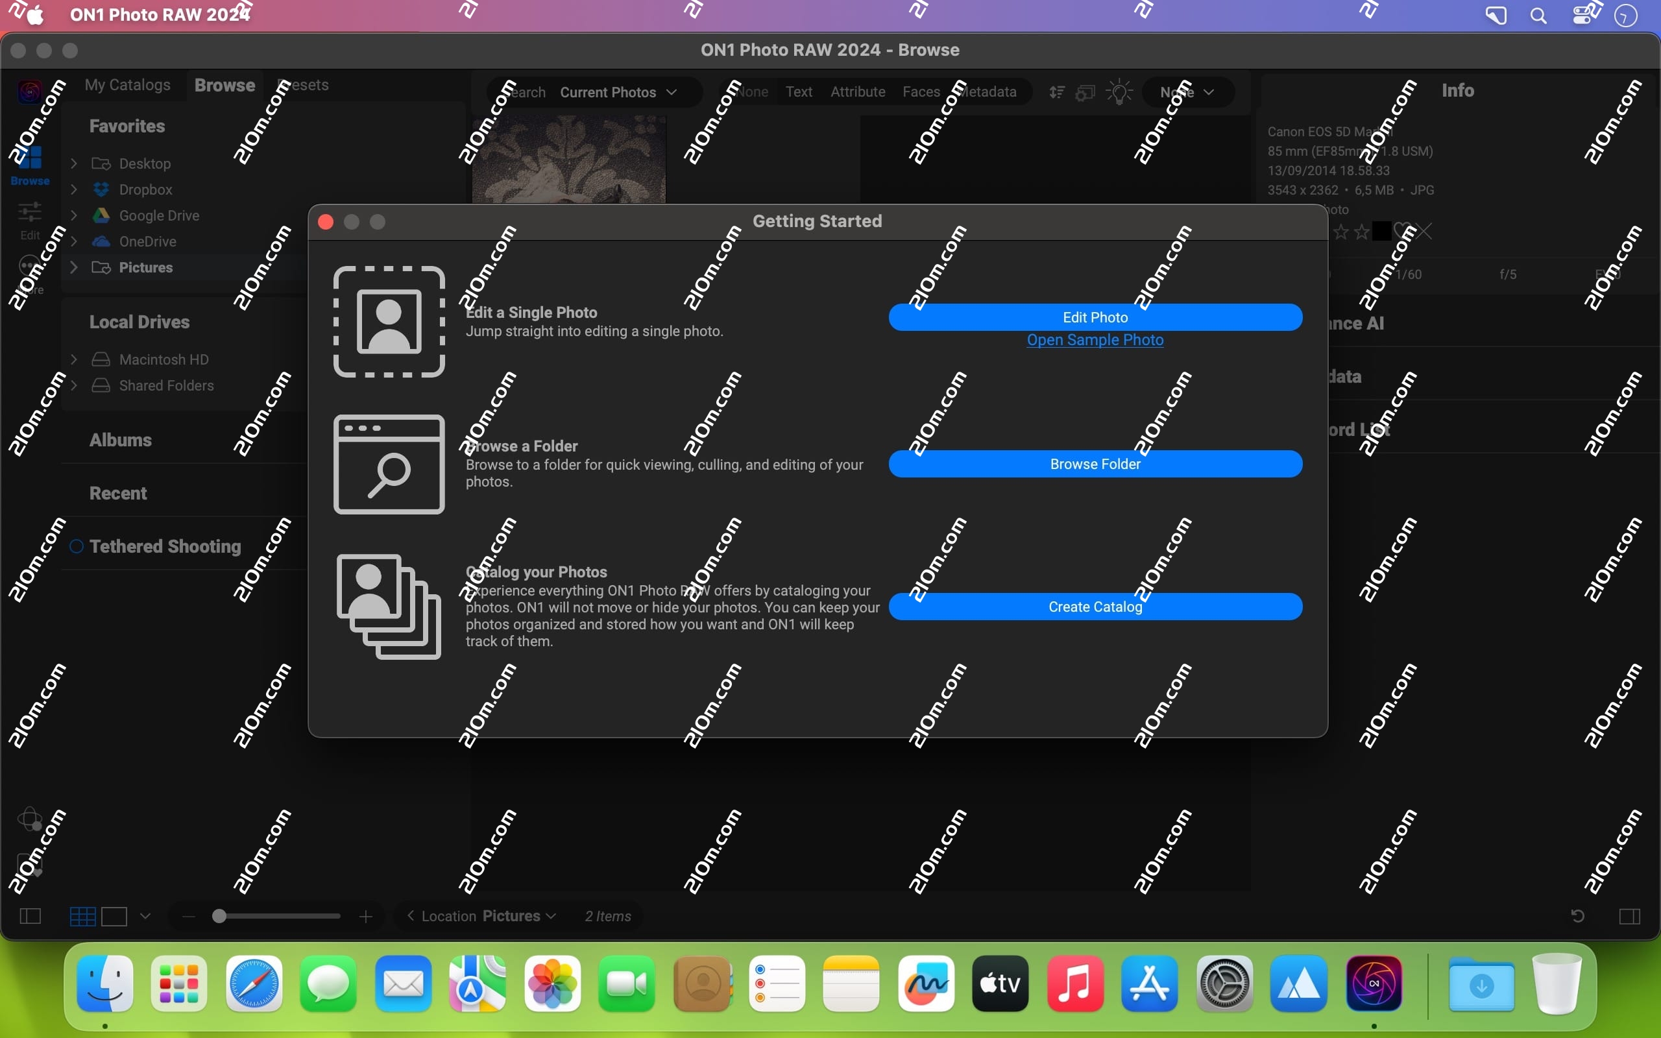1661x1038 pixels.
Task: Mark the photo as favorite with heart icon
Action: click(x=1402, y=232)
